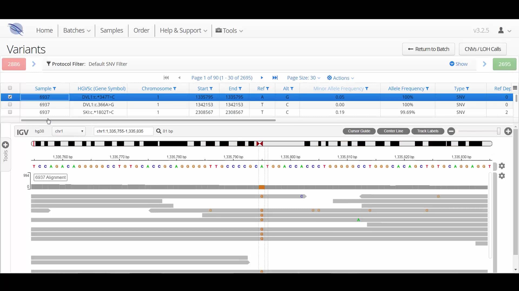
Task: Open the Help & Support menu
Action: pyautogui.click(x=183, y=30)
